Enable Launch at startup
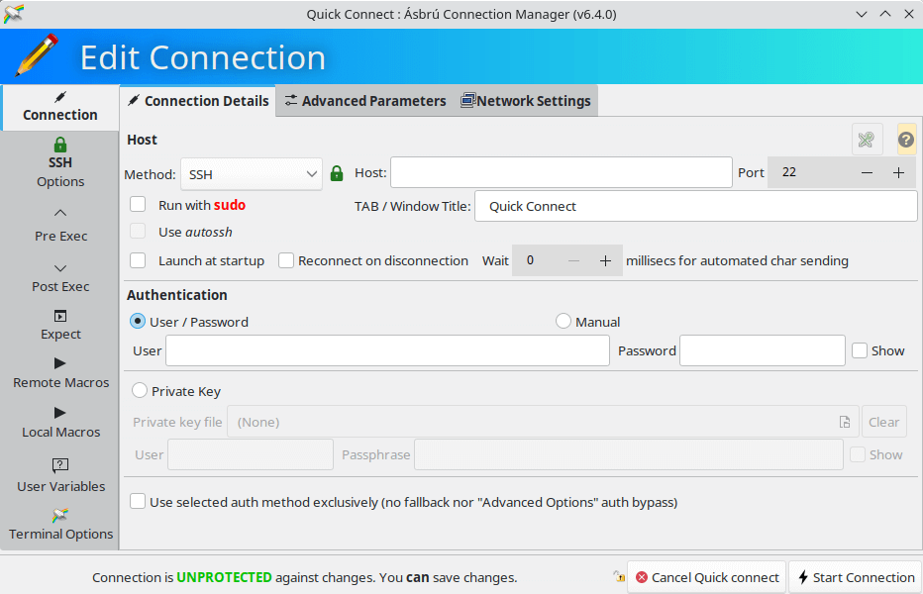Screen dimensions: 923x594 pos(138,260)
